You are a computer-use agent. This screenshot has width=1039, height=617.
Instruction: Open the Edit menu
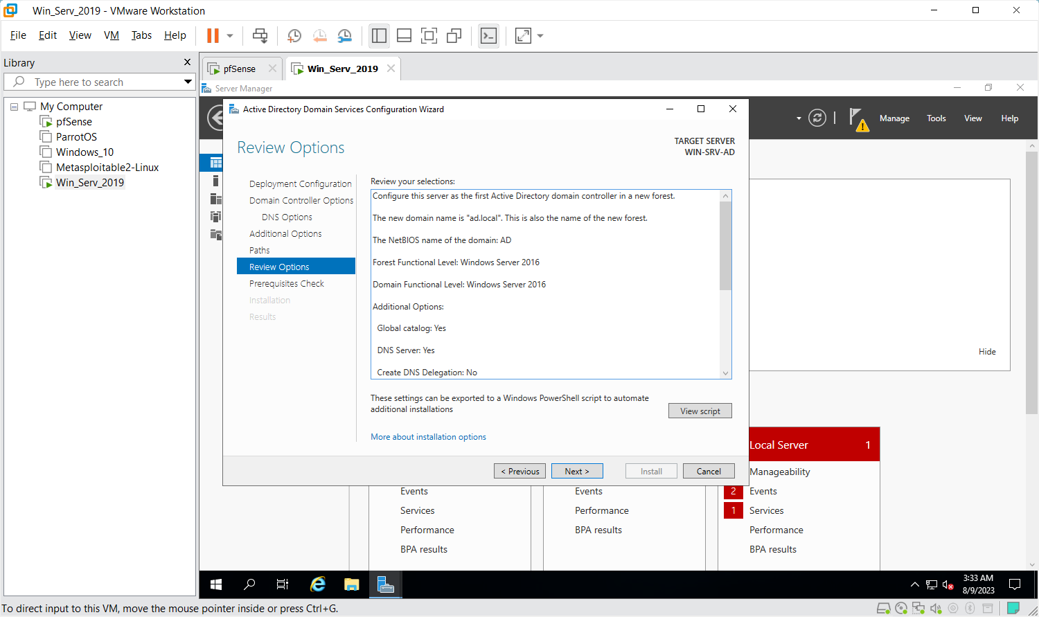tap(48, 35)
